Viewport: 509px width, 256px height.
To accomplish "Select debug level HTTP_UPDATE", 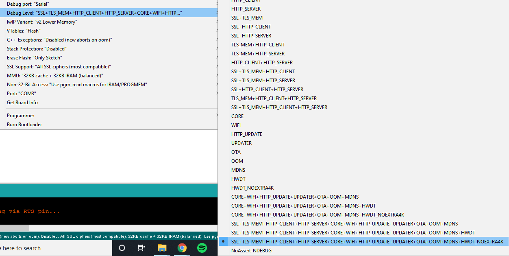I will pos(363,134).
